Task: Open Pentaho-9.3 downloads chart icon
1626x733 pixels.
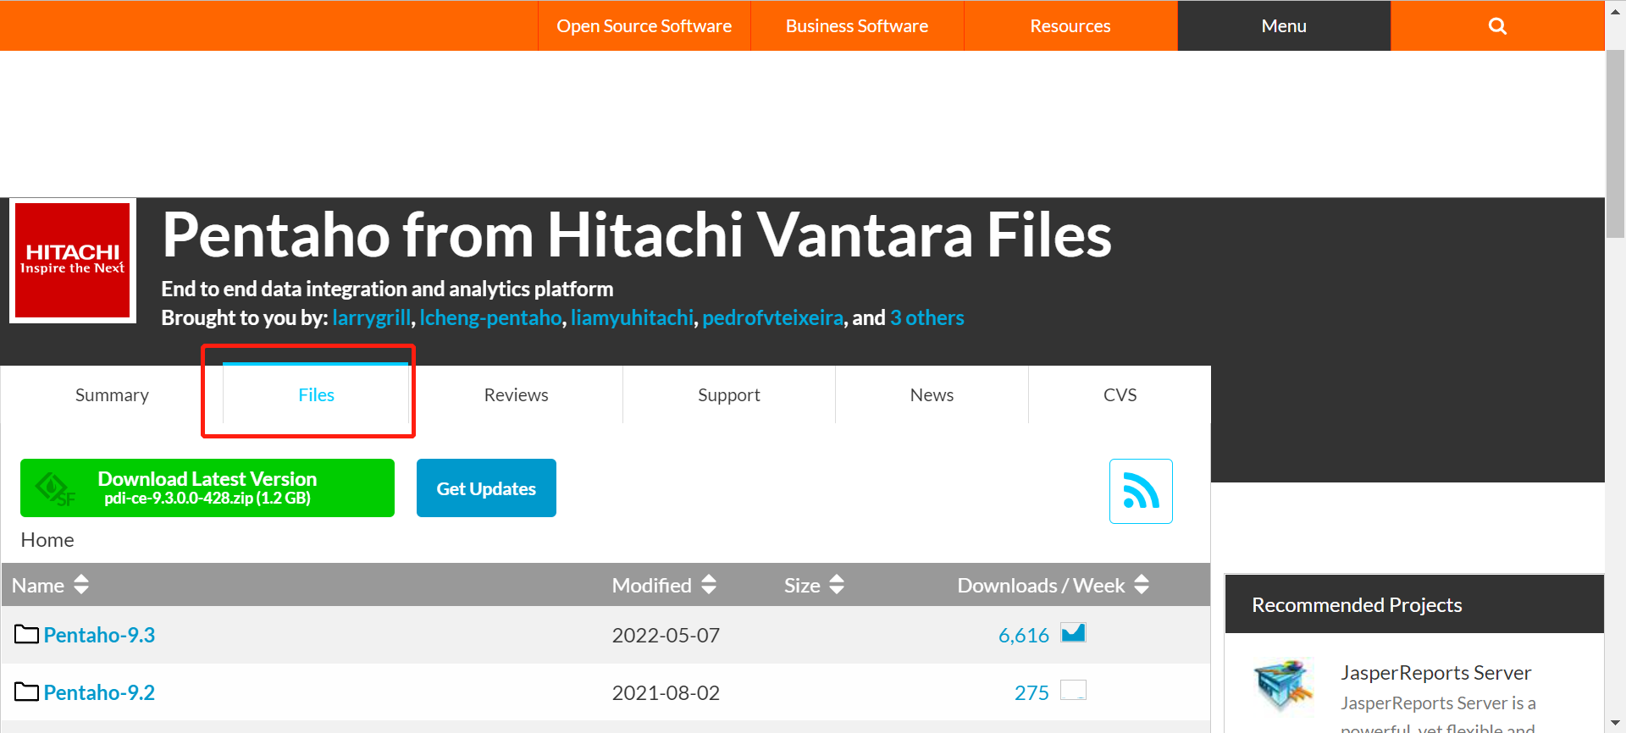Action: click(1073, 633)
